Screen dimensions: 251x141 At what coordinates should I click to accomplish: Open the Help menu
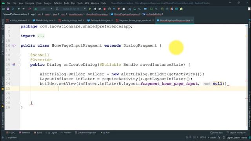pyautogui.click(x=104, y=3)
